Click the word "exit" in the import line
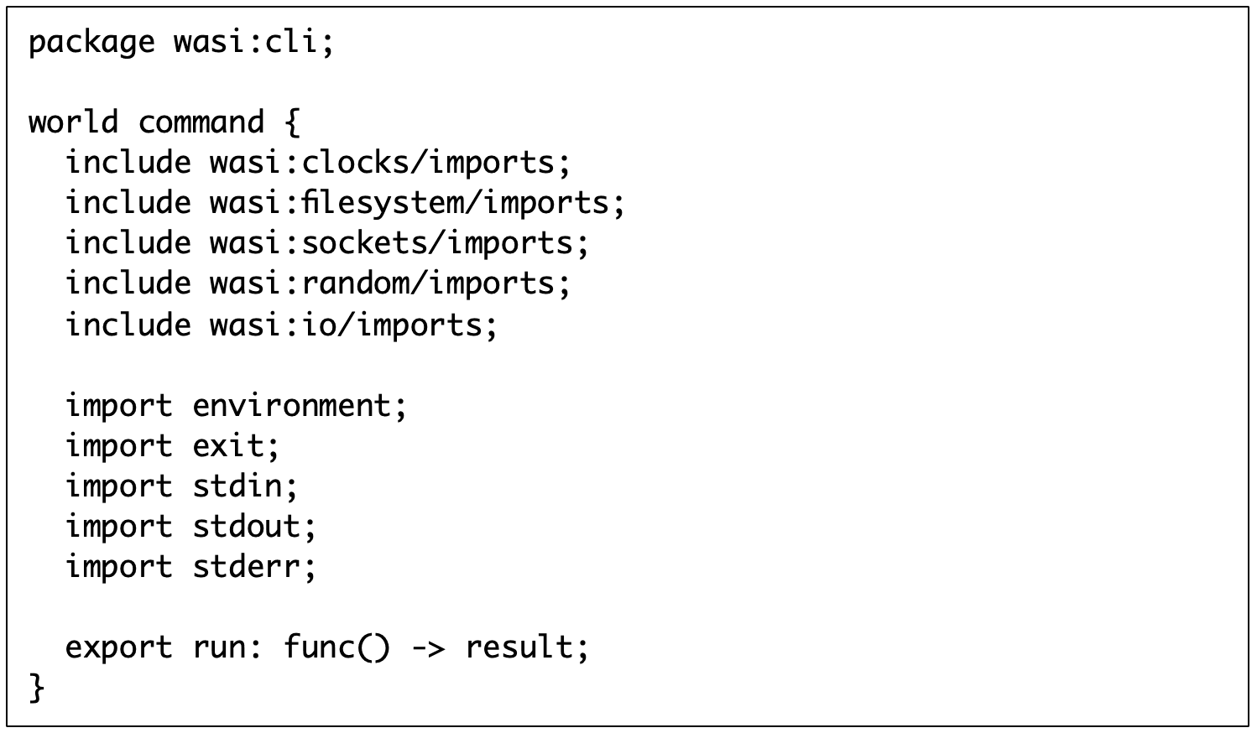 pyautogui.click(x=228, y=445)
